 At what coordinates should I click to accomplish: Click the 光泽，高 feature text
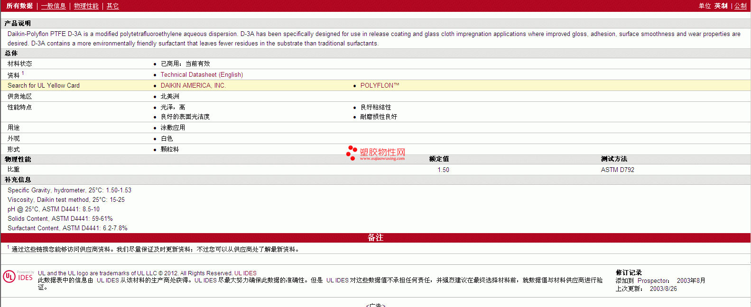(173, 108)
